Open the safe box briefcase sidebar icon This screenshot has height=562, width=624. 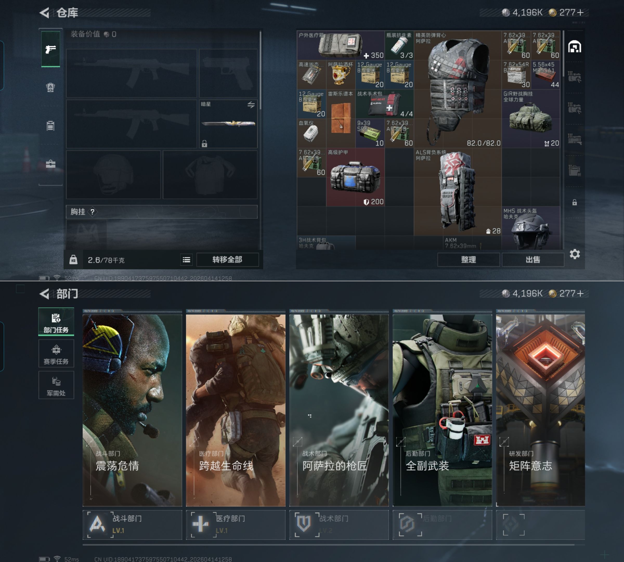[x=51, y=164]
